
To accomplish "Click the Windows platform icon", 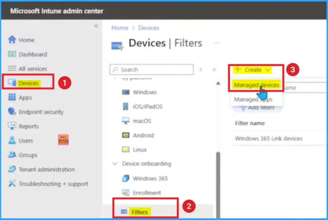I will (126, 92).
